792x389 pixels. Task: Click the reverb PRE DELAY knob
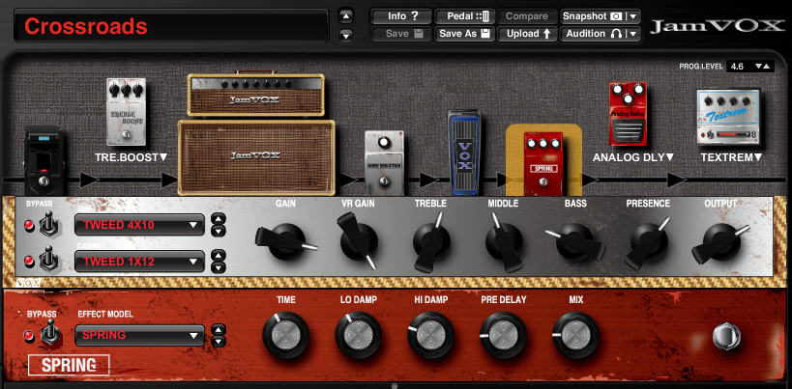click(x=504, y=335)
